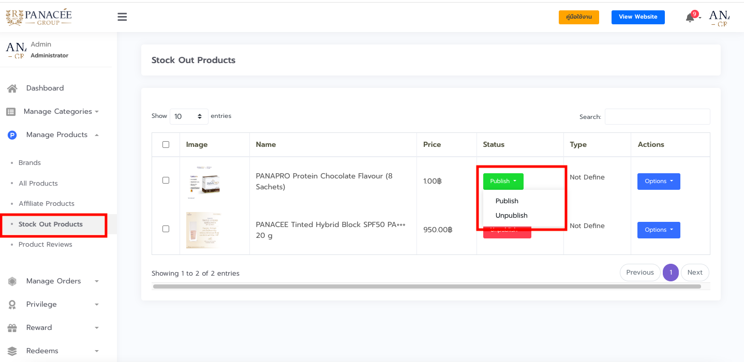Open Options dropdown for PANAPRO Protein row
The image size is (744, 362).
659,182
